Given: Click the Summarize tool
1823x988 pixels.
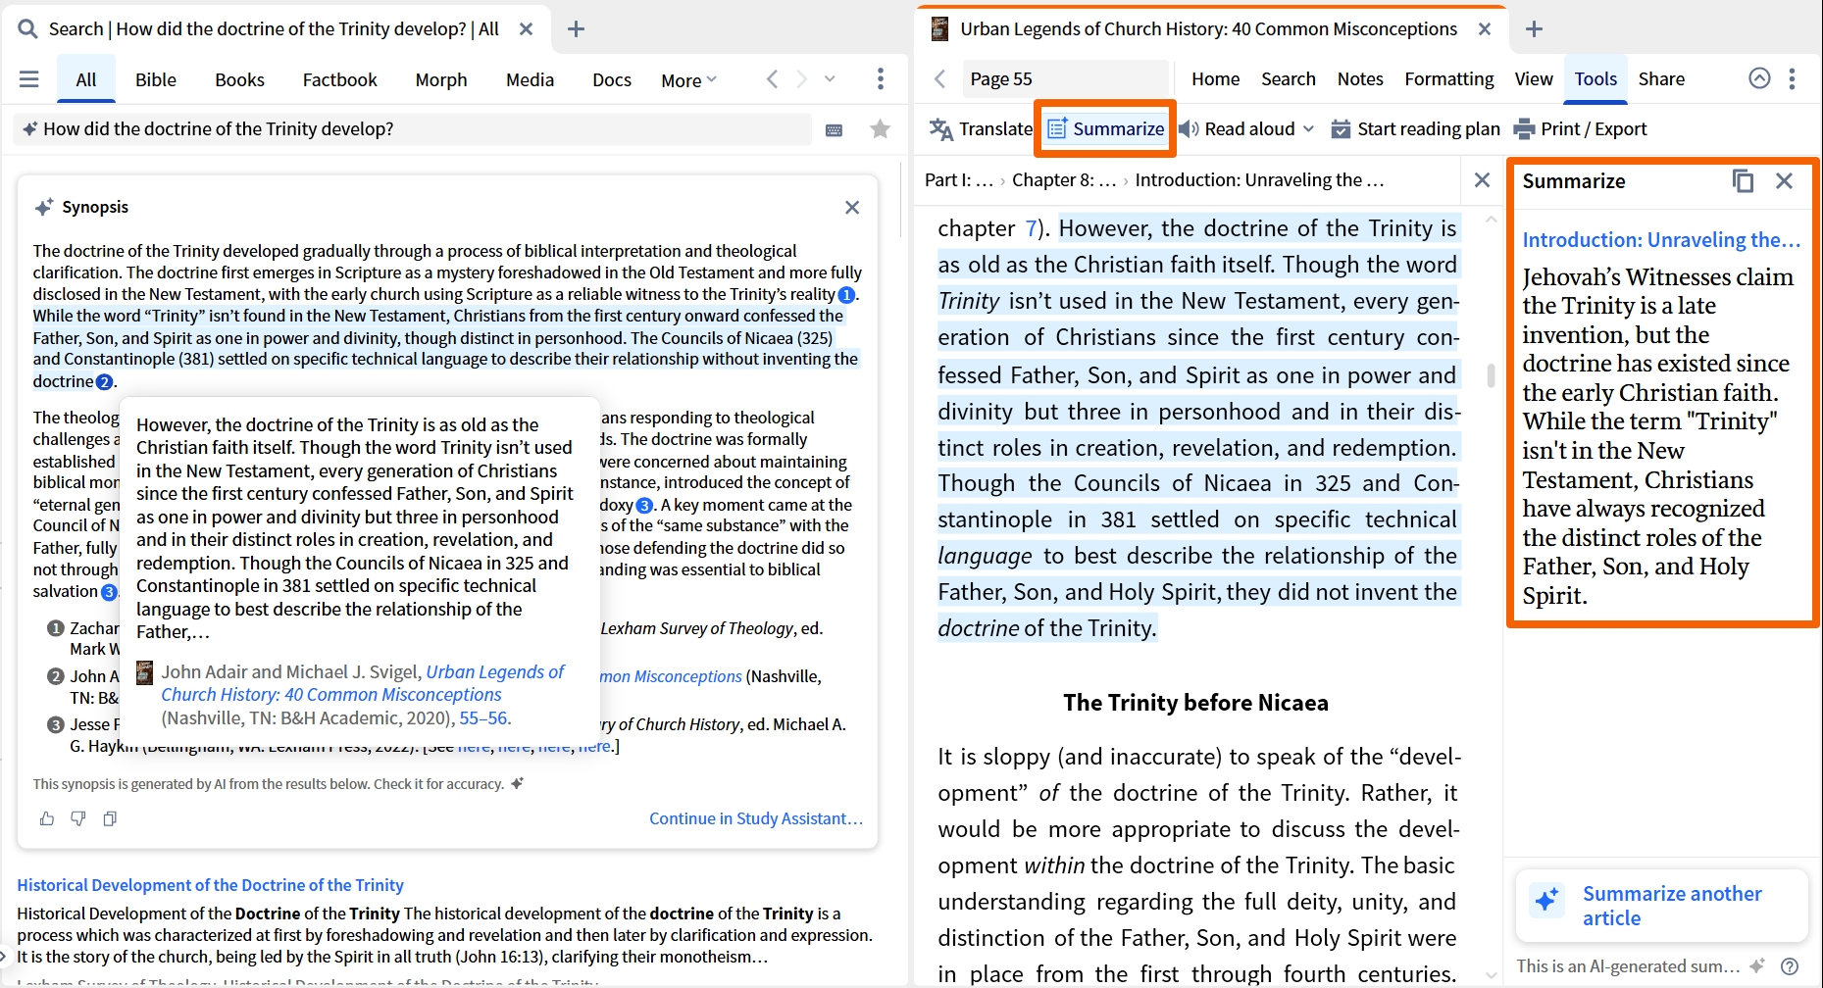Looking at the screenshot, I should click(x=1105, y=129).
